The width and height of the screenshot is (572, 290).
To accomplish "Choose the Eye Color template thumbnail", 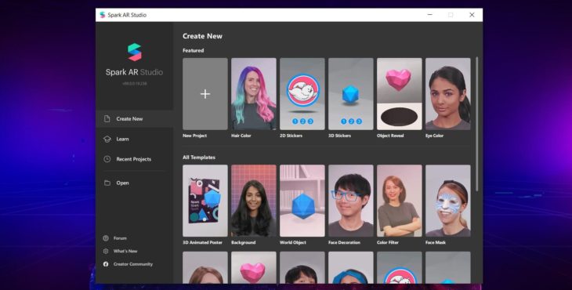I will pos(447,94).
